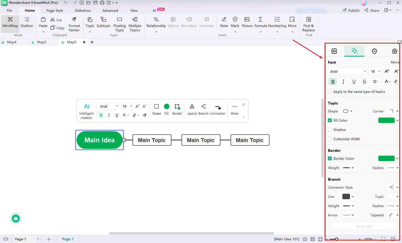402x243 pixels.
Task: Uncheck the Fill Color checkbox
Action: click(x=330, y=120)
